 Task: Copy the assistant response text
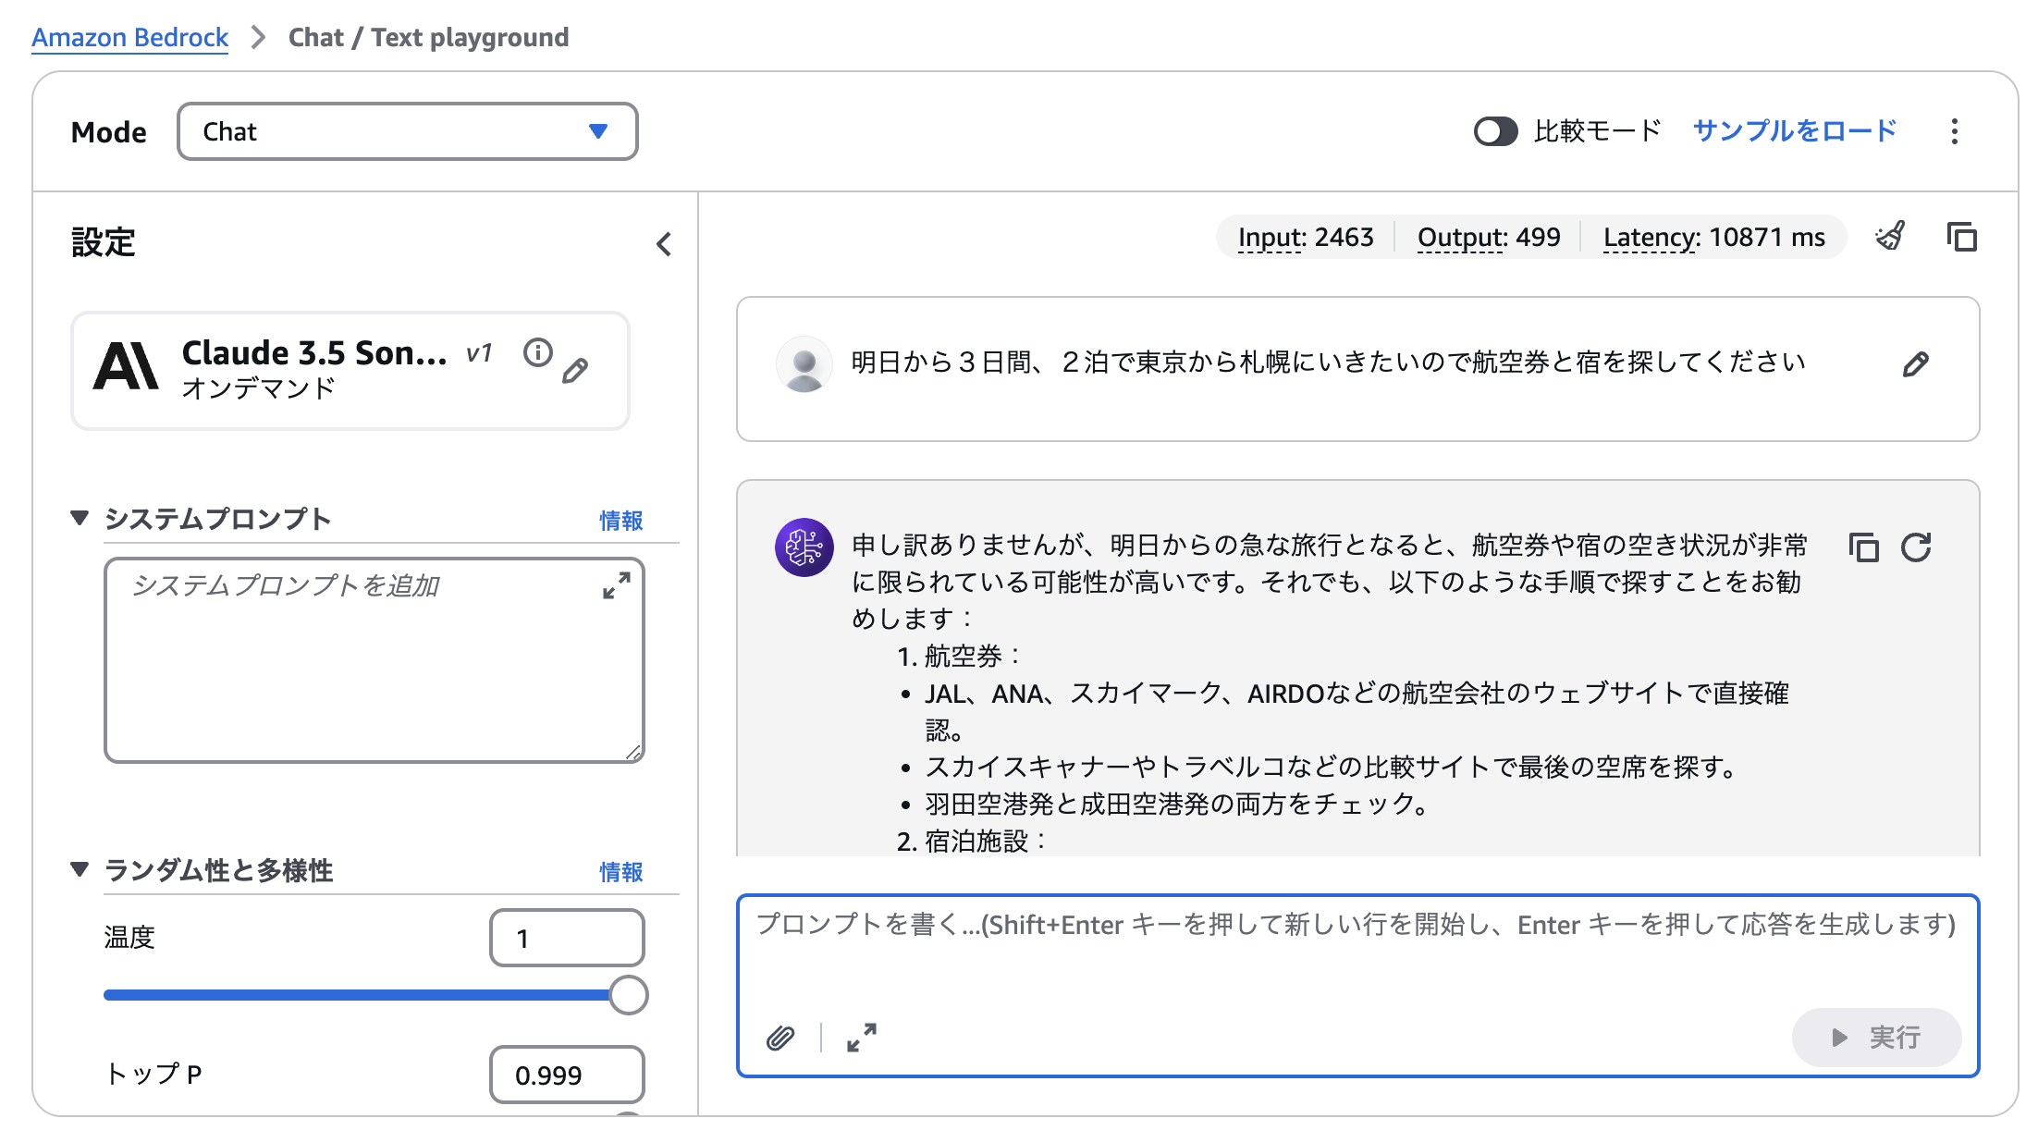[x=1863, y=547]
